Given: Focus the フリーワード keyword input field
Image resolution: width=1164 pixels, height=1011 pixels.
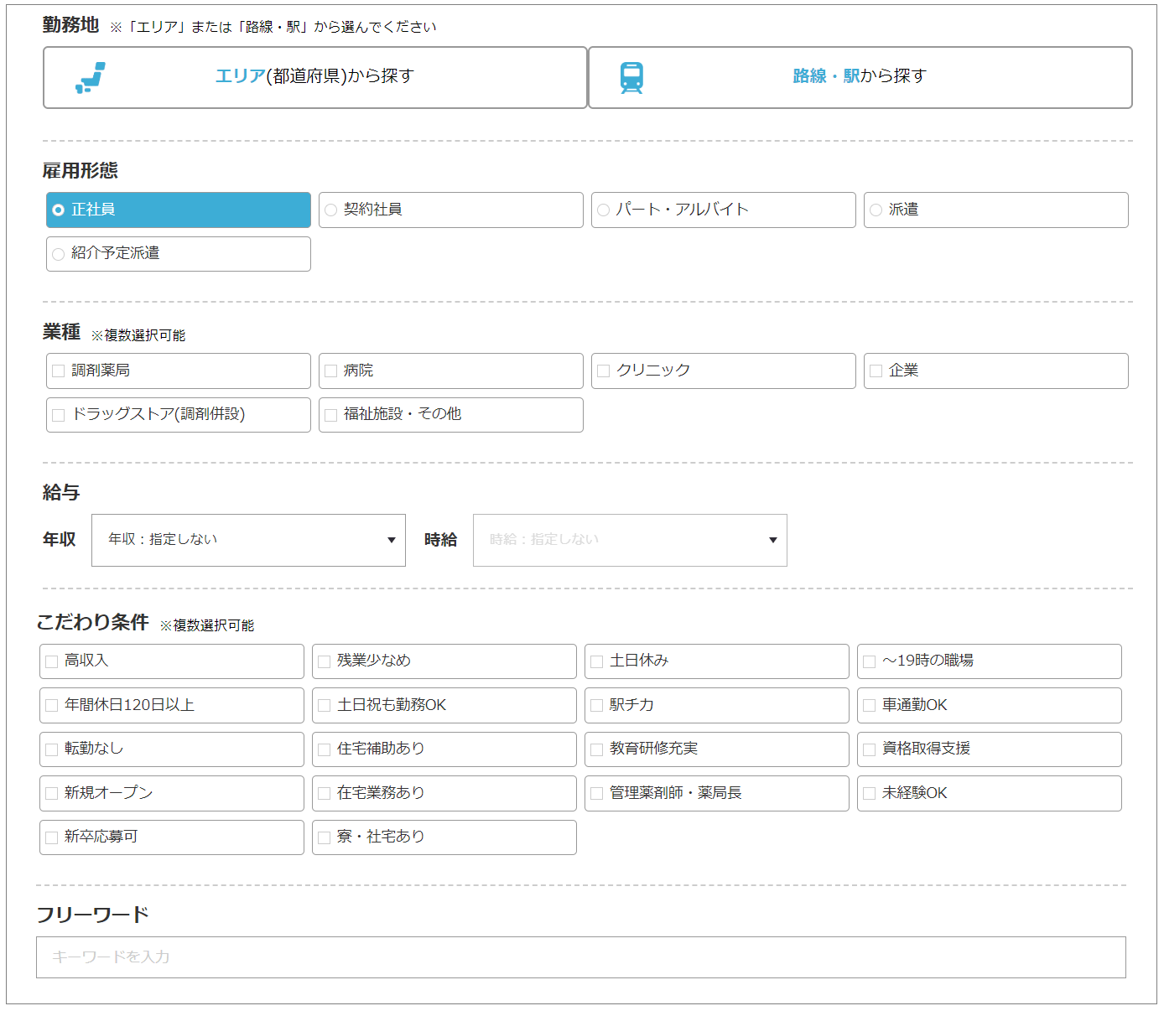Looking at the screenshot, I should coord(581,957).
